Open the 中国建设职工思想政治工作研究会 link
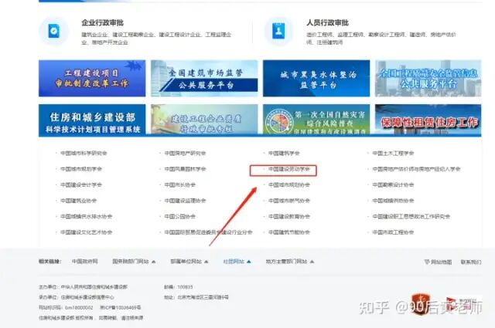The height and width of the screenshot is (328, 495). tap(411, 216)
